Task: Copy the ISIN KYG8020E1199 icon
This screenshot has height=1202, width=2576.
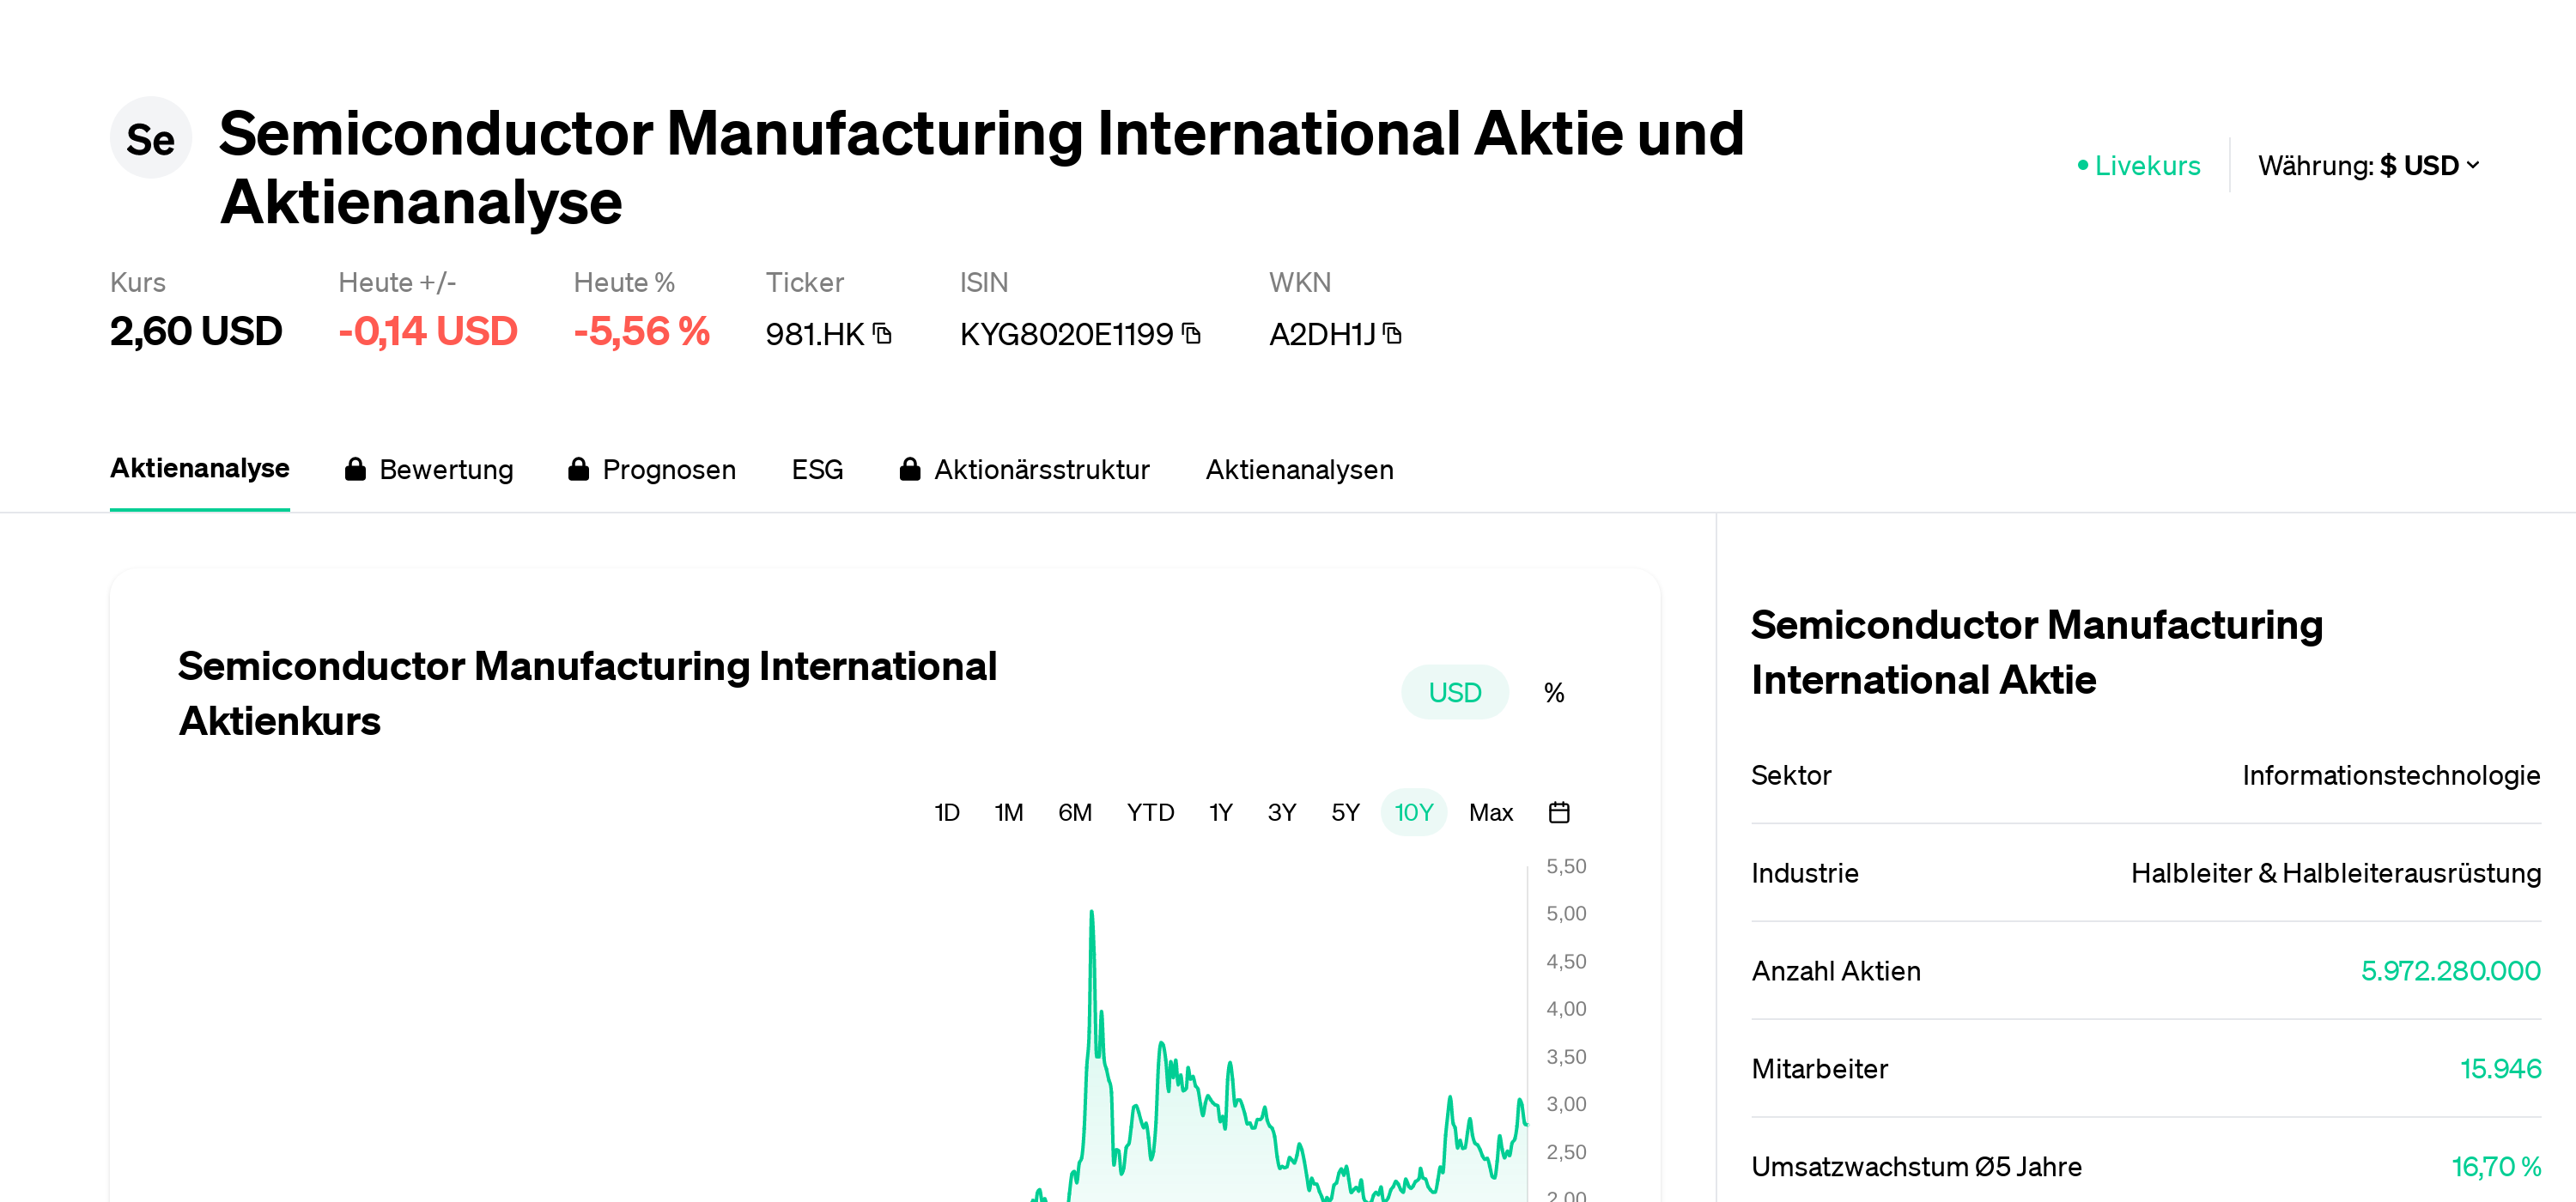Action: click(1191, 333)
